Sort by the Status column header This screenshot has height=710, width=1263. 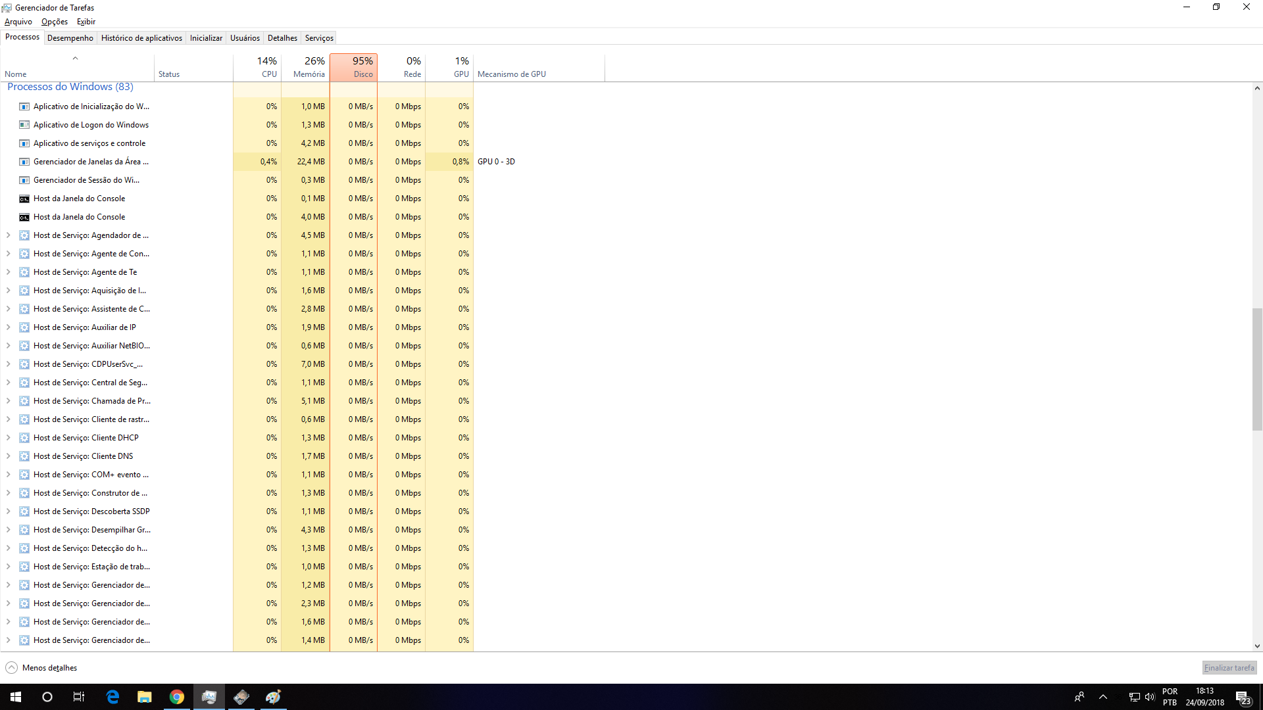193,68
